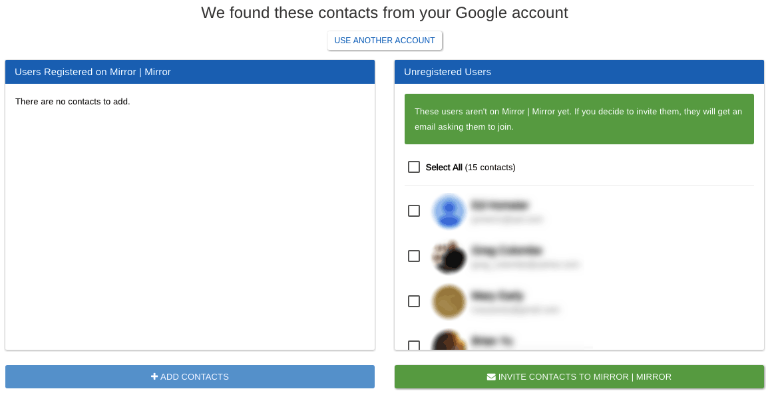The width and height of the screenshot is (772, 395).
Task: Click the Add Contacts button label
Action: tap(194, 377)
